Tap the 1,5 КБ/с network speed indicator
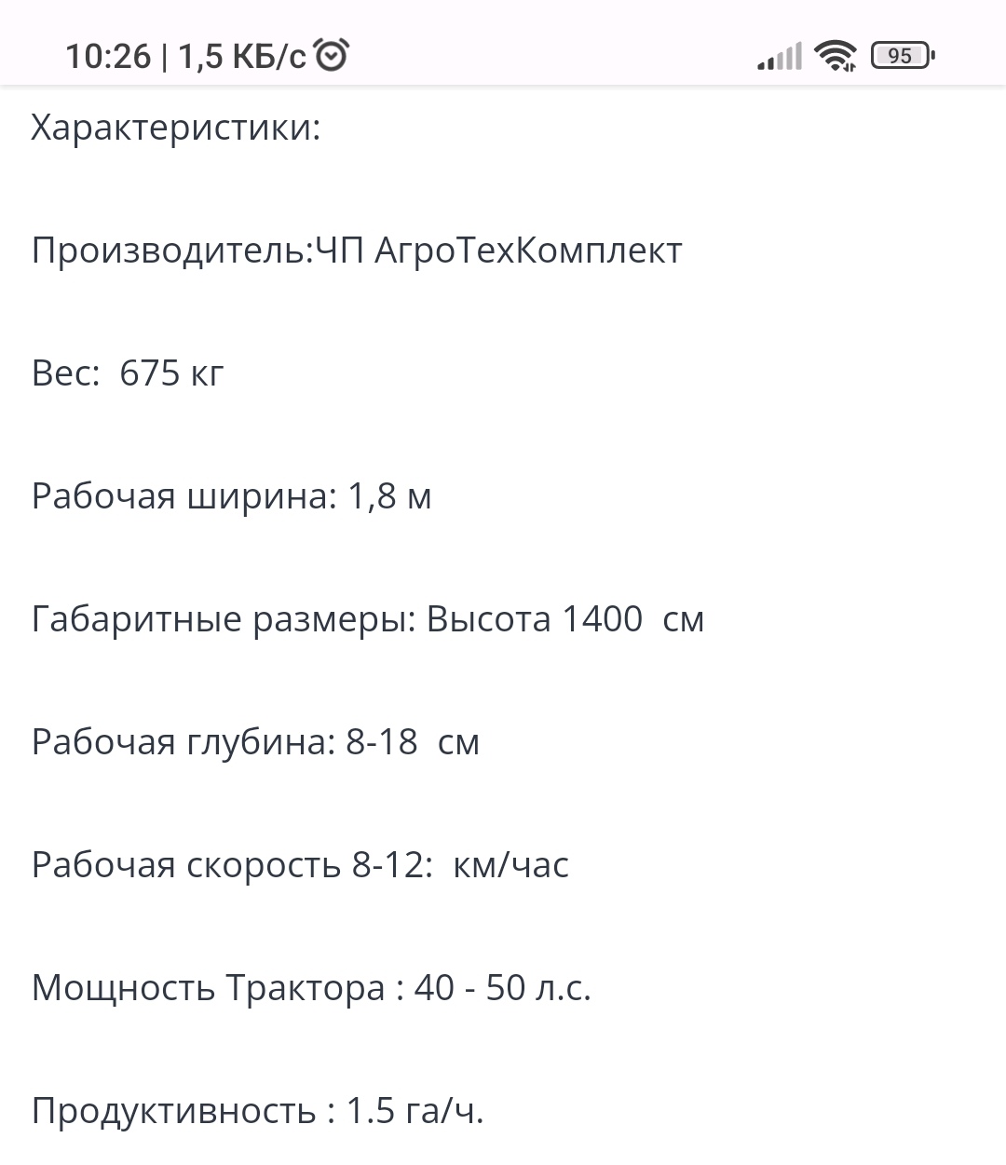 coord(241,57)
